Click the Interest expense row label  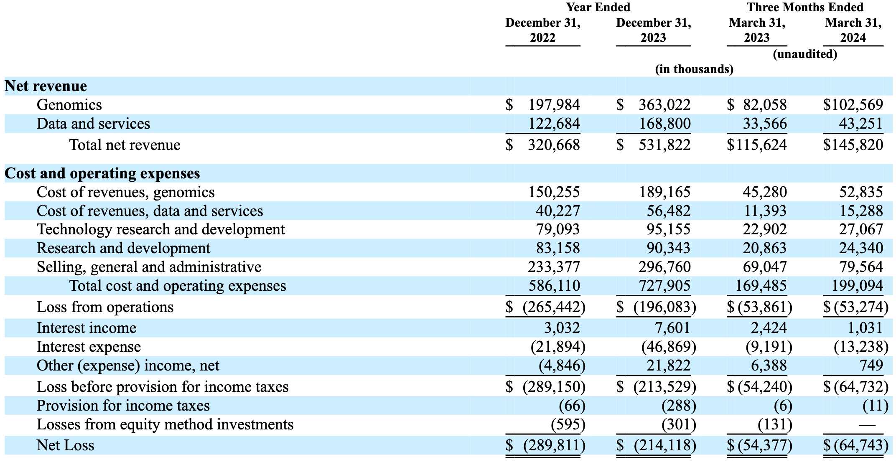(x=89, y=347)
